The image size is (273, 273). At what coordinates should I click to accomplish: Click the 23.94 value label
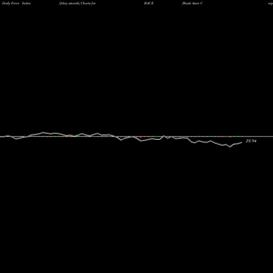click(251, 141)
